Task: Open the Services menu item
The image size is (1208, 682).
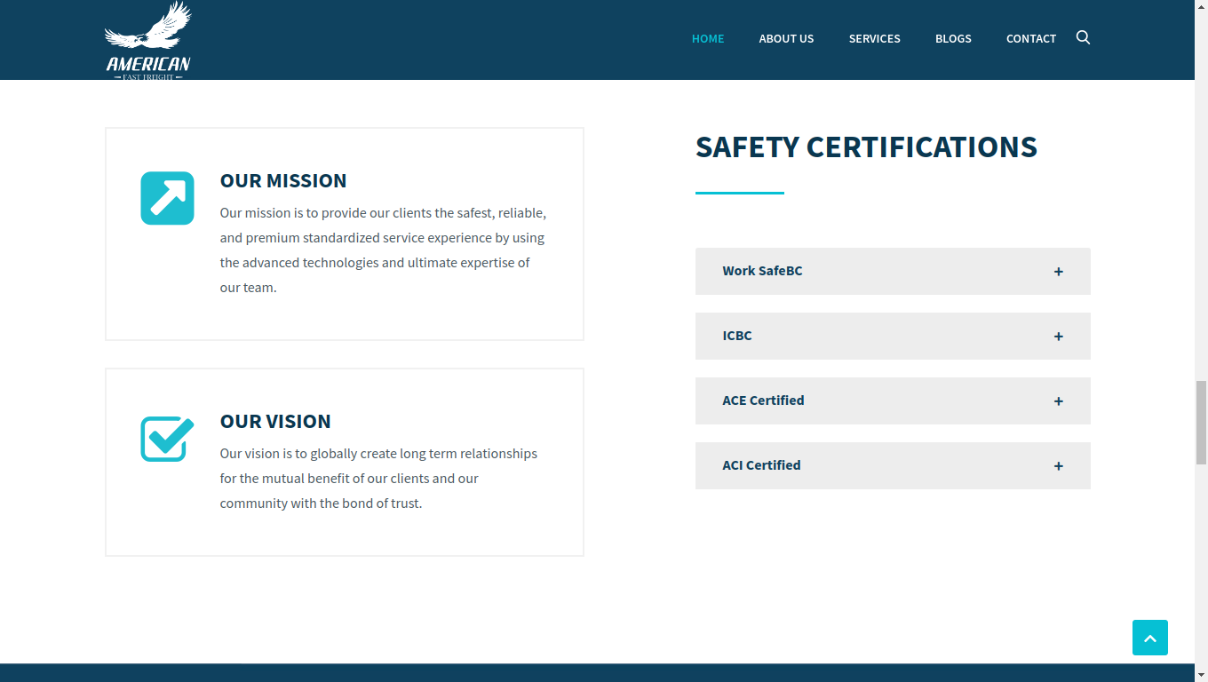Action: pyautogui.click(x=874, y=38)
